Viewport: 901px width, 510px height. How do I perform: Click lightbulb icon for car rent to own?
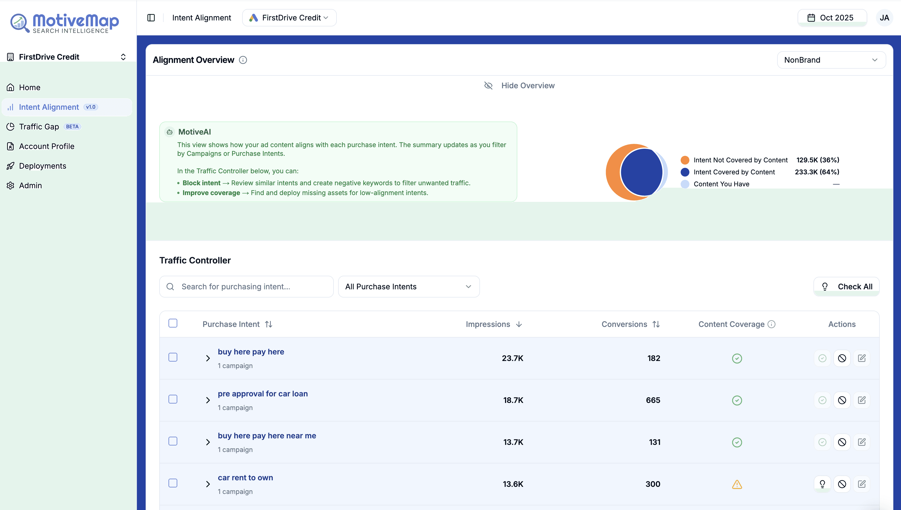point(822,484)
